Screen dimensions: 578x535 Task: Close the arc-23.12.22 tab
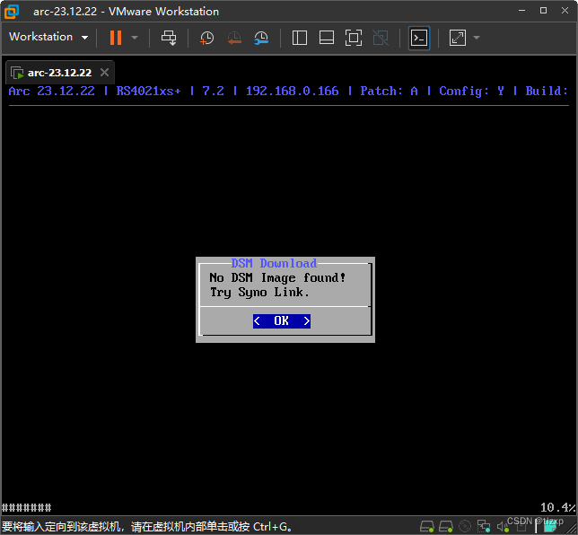tap(104, 73)
